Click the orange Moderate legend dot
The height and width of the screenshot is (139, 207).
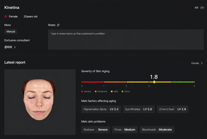(96, 91)
